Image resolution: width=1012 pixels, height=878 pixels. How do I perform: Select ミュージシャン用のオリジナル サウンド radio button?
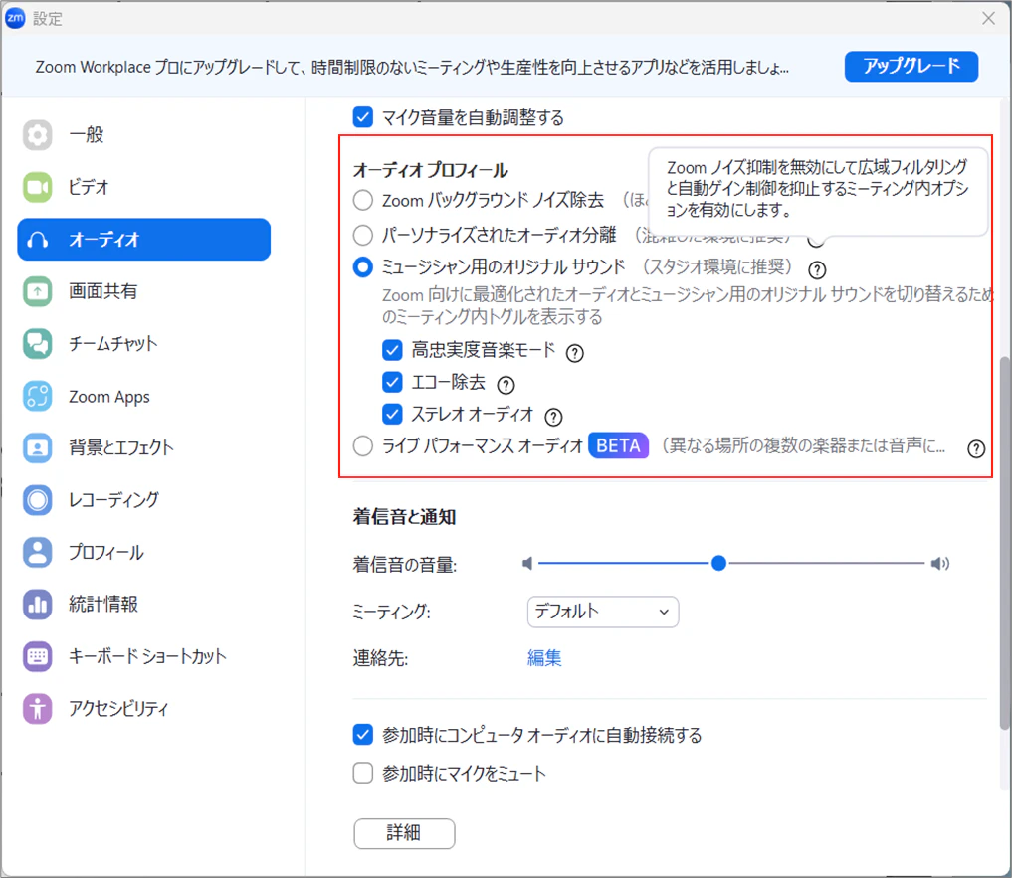[x=363, y=267]
